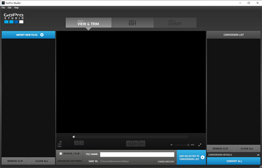Open fullscreen preview with the expand icon
The width and height of the screenshot is (262, 168).
(x=200, y=145)
